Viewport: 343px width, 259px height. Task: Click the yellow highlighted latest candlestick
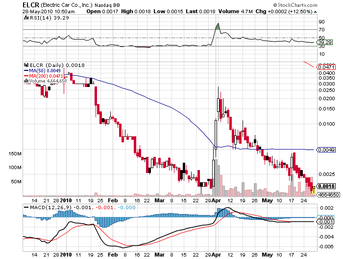[314, 190]
